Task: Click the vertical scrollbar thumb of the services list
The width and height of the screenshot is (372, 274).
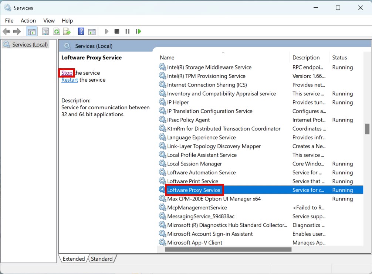Action: pos(367,129)
